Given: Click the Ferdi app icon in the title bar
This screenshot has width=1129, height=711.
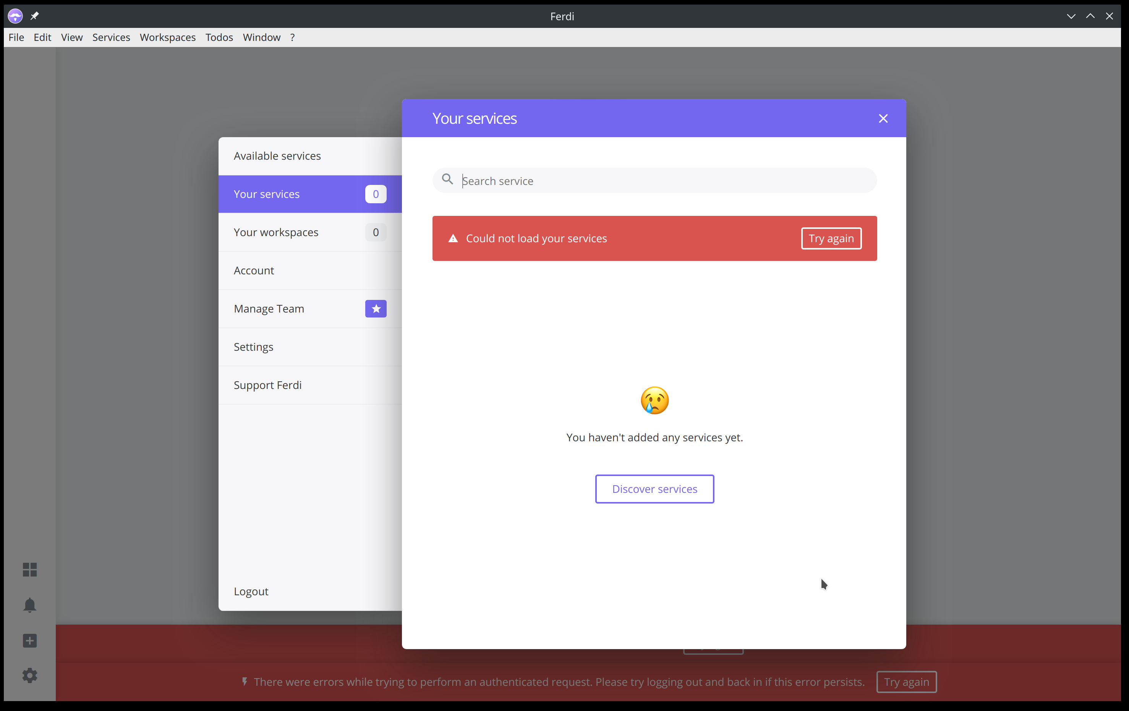Looking at the screenshot, I should tap(15, 16).
